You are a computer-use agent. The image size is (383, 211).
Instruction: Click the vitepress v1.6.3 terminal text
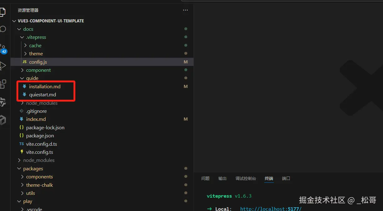pos(229,196)
